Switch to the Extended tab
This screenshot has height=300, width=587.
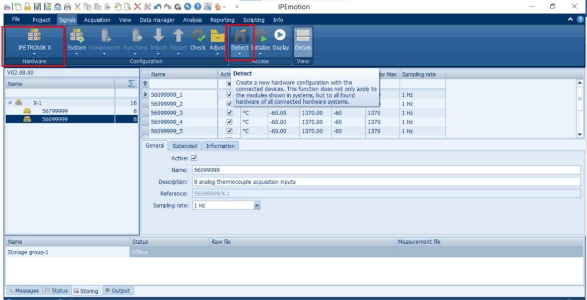[x=185, y=146]
